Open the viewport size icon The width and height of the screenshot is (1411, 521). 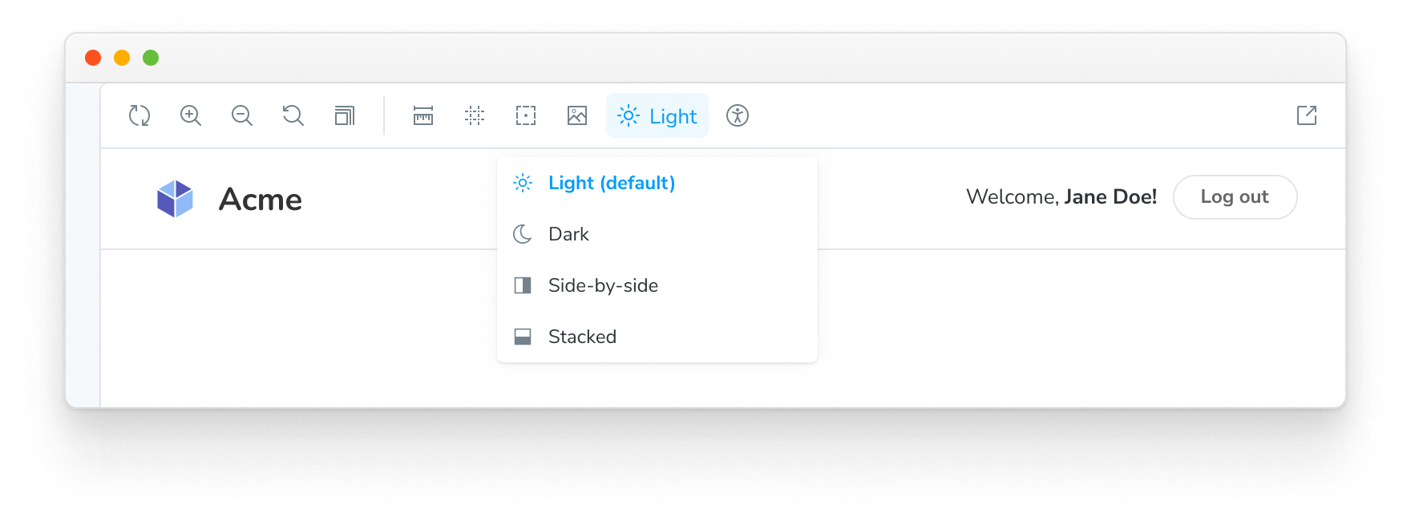(x=345, y=116)
